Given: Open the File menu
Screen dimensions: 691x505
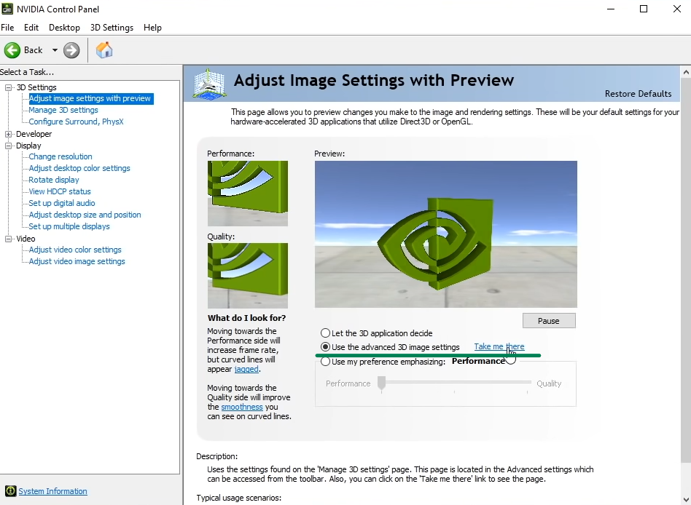Looking at the screenshot, I should [x=7, y=27].
